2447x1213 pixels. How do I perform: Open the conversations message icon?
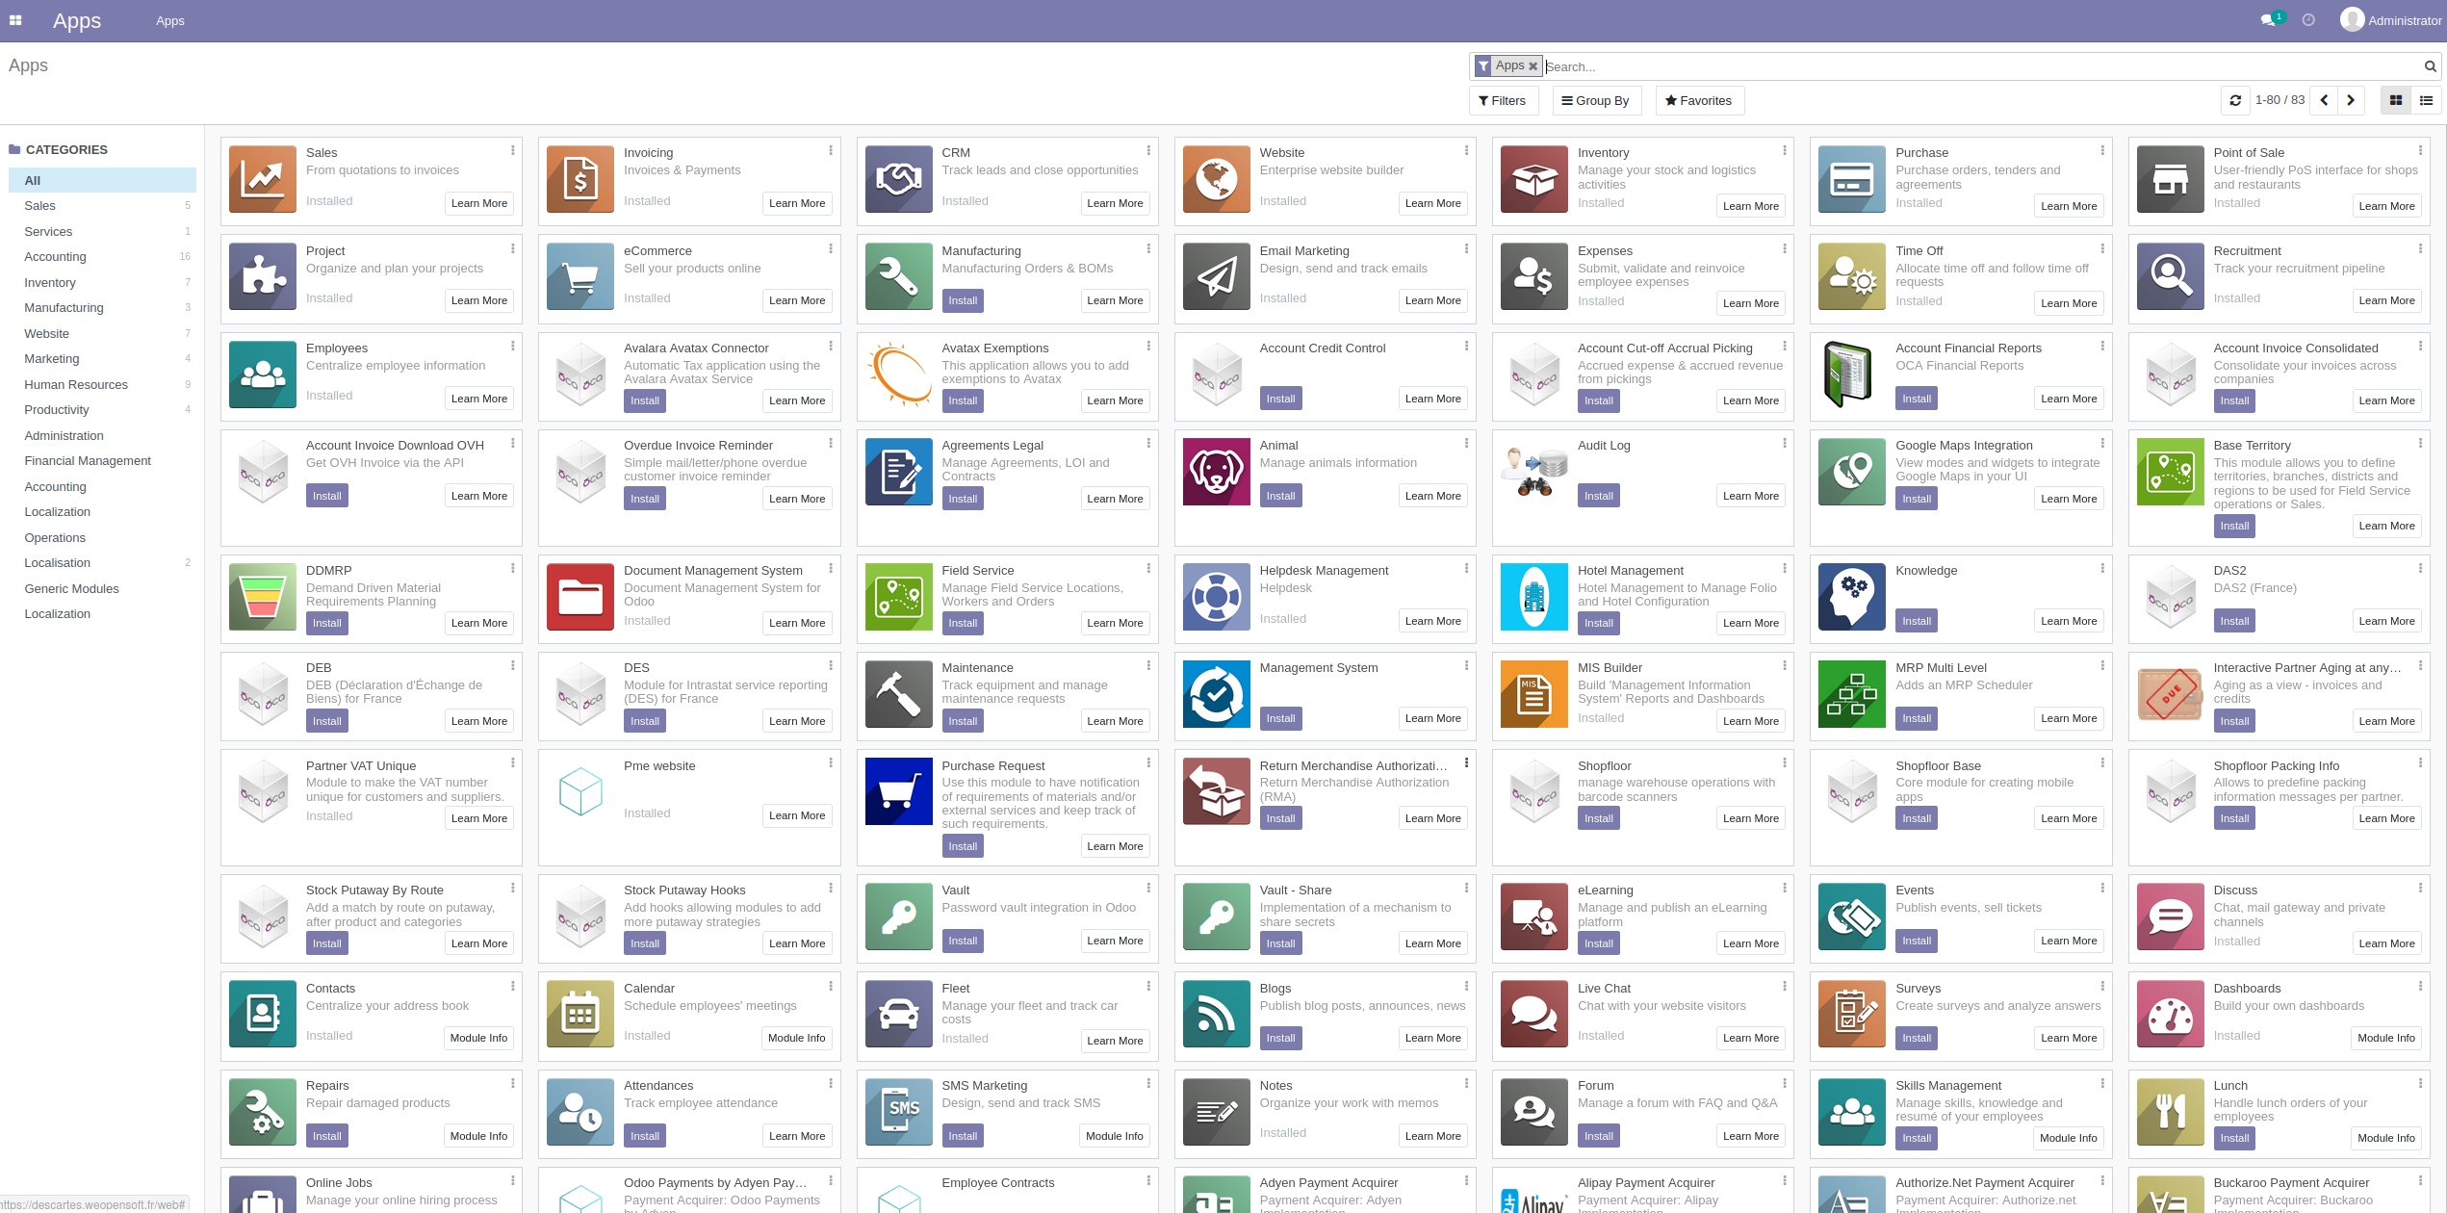[x=2268, y=20]
